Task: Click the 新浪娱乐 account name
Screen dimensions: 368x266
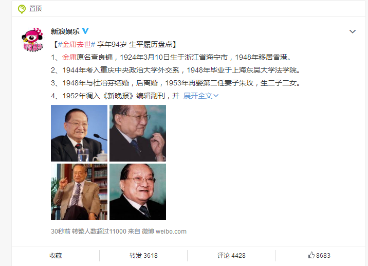Action: pos(65,31)
